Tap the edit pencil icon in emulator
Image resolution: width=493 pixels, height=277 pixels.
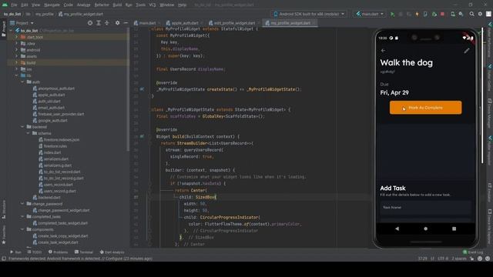(467, 51)
